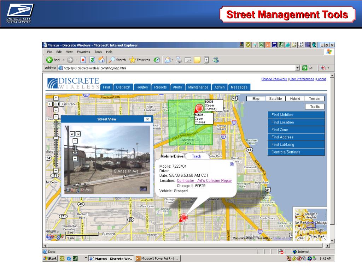Zoom in the main map with plus
Image resolution: width=362 pixels, height=271 pixels.
pyautogui.click(x=56, y=117)
